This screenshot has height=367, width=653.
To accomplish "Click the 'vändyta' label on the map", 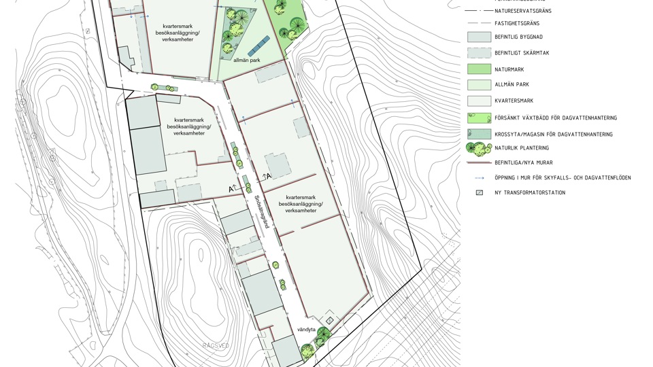I will point(306,330).
